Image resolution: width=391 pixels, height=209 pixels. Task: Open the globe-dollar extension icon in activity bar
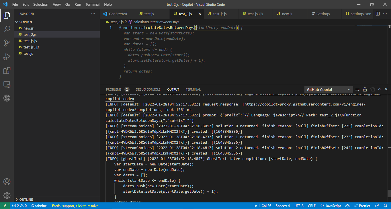[x=7, y=98]
